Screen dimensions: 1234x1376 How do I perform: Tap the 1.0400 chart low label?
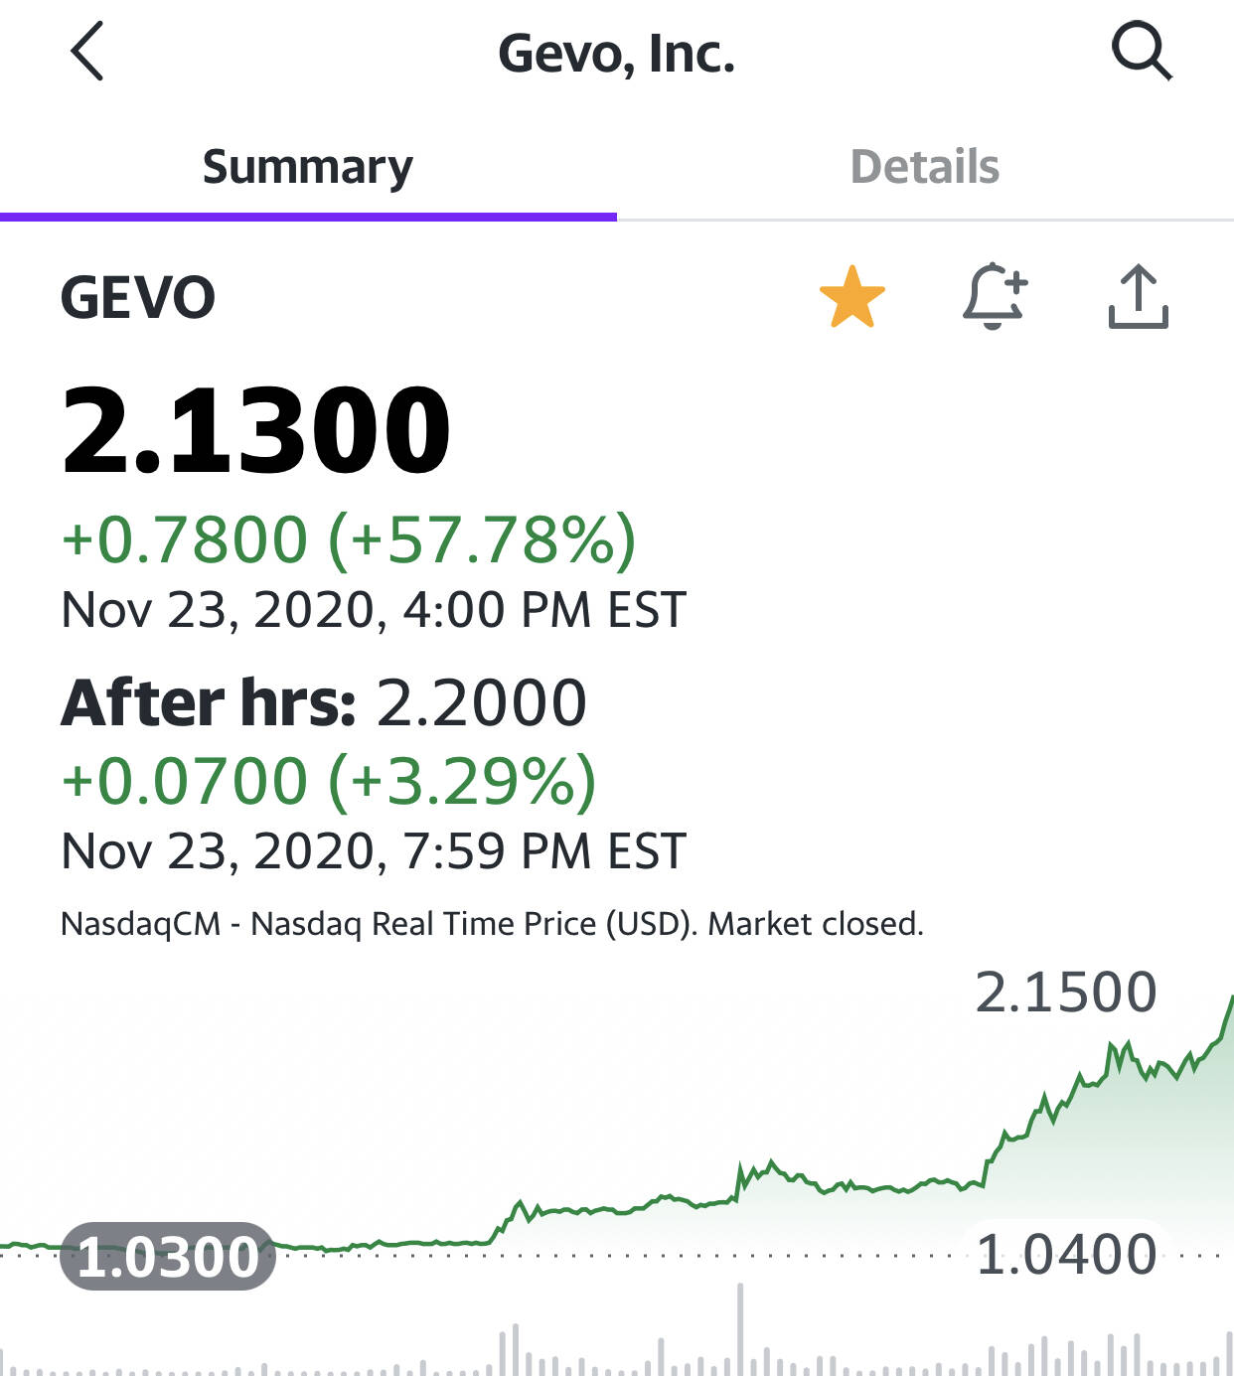[1065, 1254]
